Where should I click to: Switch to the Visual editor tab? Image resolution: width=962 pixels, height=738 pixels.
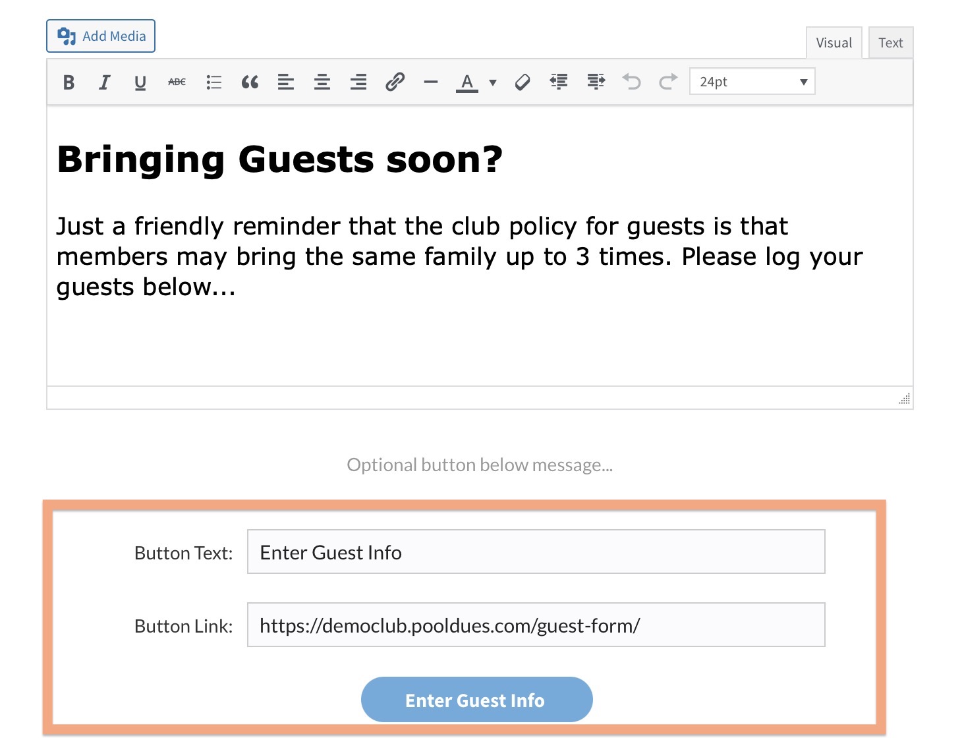pos(834,43)
